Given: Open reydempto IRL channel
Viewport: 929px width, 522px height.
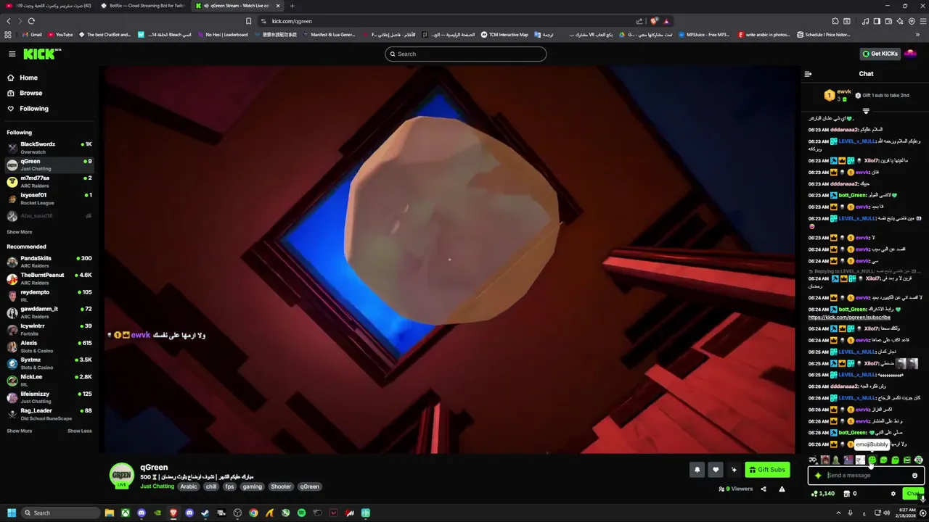Looking at the screenshot, I should [49, 295].
